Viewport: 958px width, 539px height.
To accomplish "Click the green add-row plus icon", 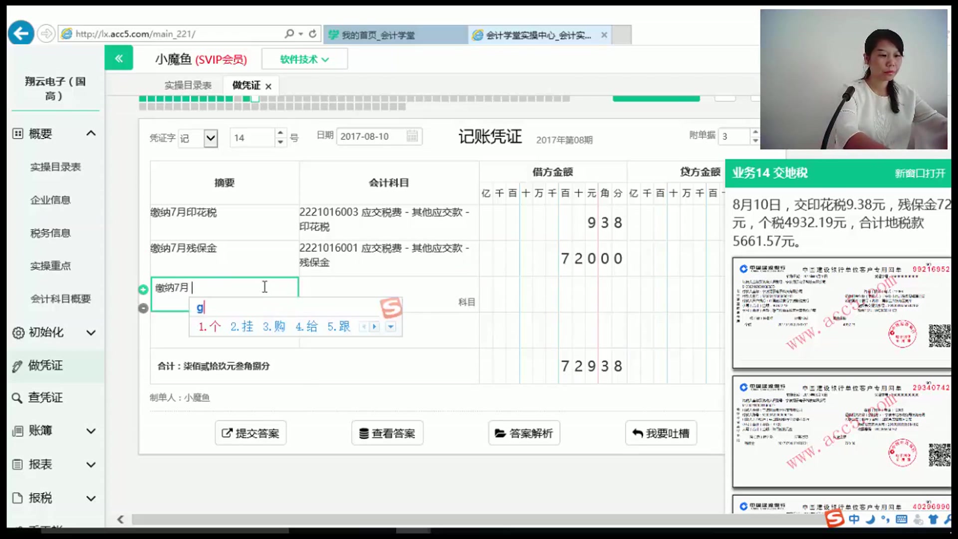I will pyautogui.click(x=143, y=289).
